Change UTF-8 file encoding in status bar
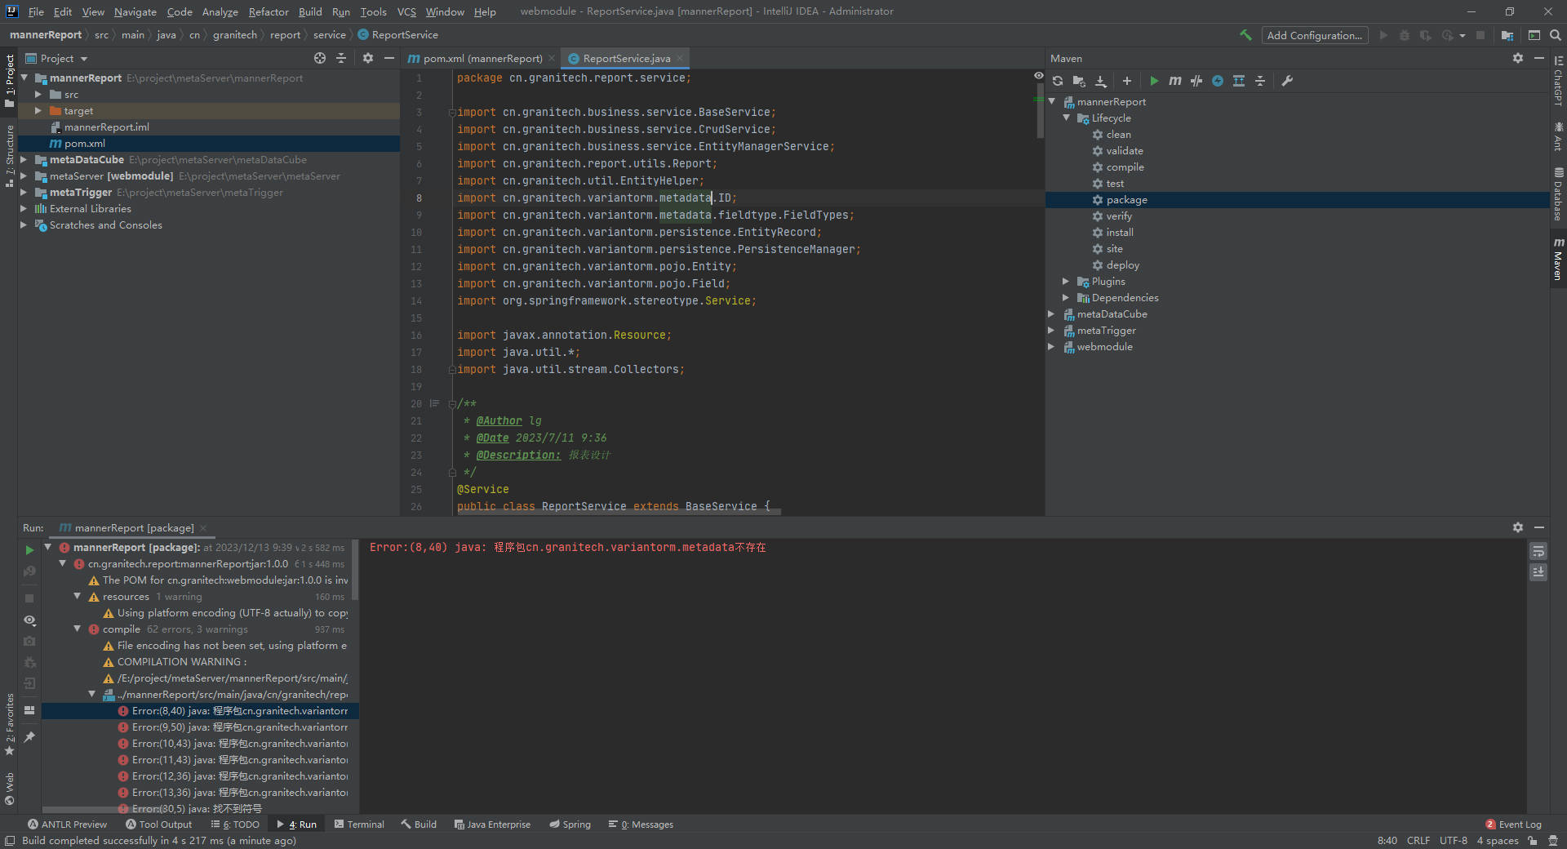Viewport: 1567px width, 849px height. [1453, 840]
